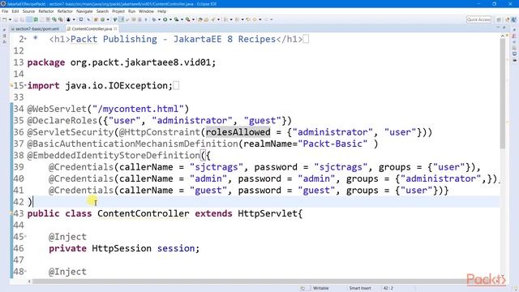Click the green Run launch icon

coord(165,19)
